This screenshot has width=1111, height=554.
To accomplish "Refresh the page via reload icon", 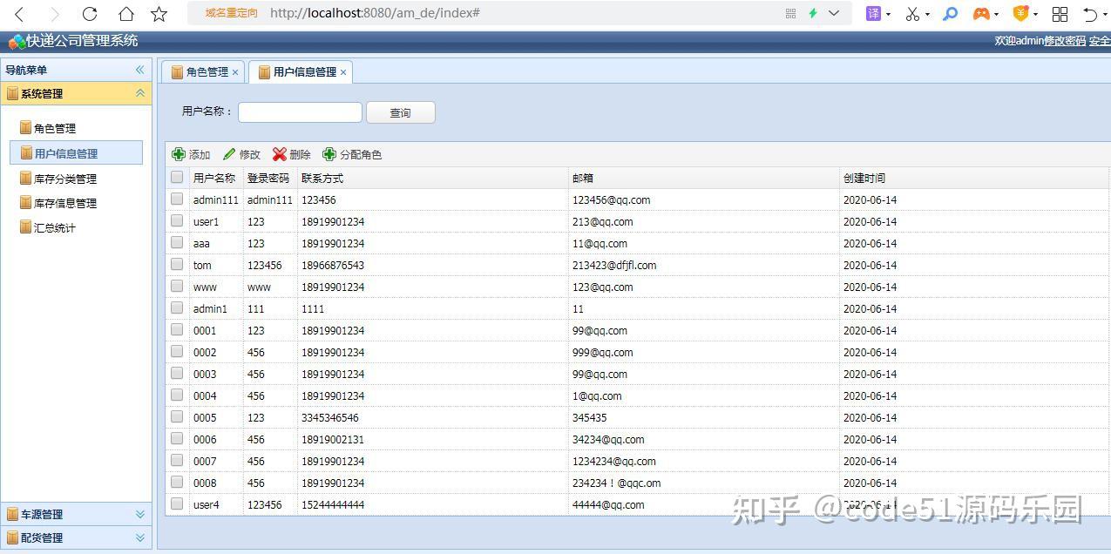I will click(89, 13).
